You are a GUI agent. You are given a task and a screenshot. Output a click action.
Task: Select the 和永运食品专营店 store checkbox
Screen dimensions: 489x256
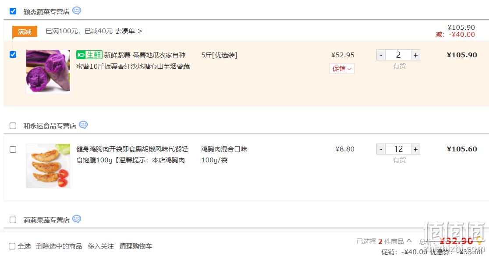coord(13,126)
